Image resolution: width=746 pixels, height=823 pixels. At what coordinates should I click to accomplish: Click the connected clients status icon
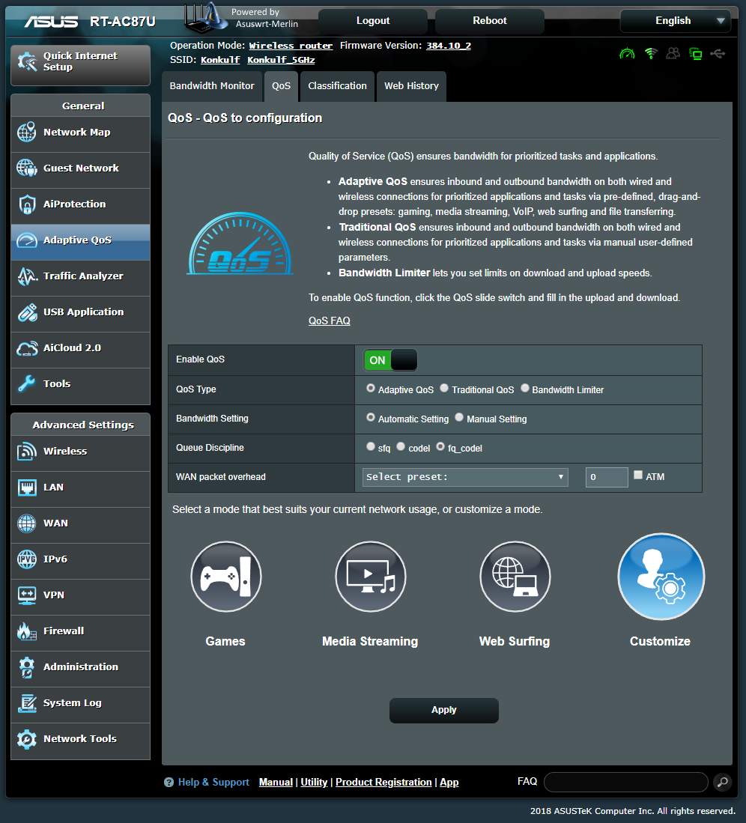click(x=673, y=53)
